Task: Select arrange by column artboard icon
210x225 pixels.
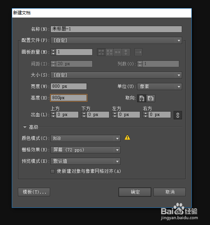Action: [x=126, y=52]
